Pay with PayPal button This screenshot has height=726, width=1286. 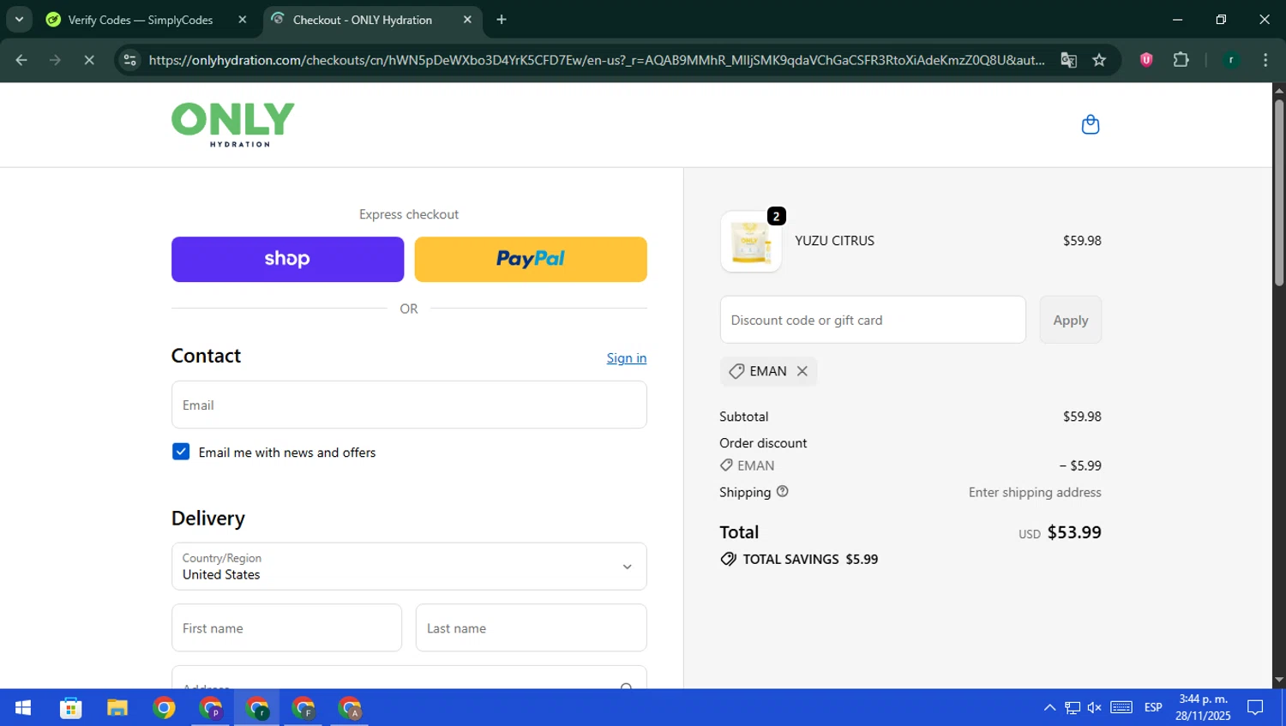531,259
